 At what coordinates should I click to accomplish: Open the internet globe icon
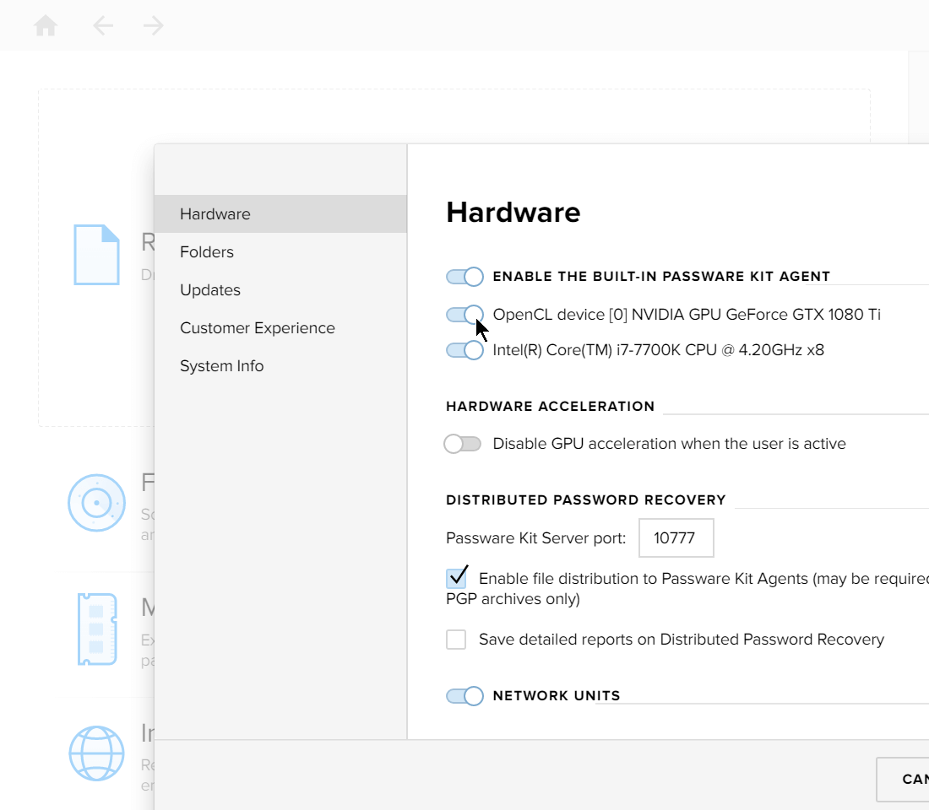click(96, 753)
